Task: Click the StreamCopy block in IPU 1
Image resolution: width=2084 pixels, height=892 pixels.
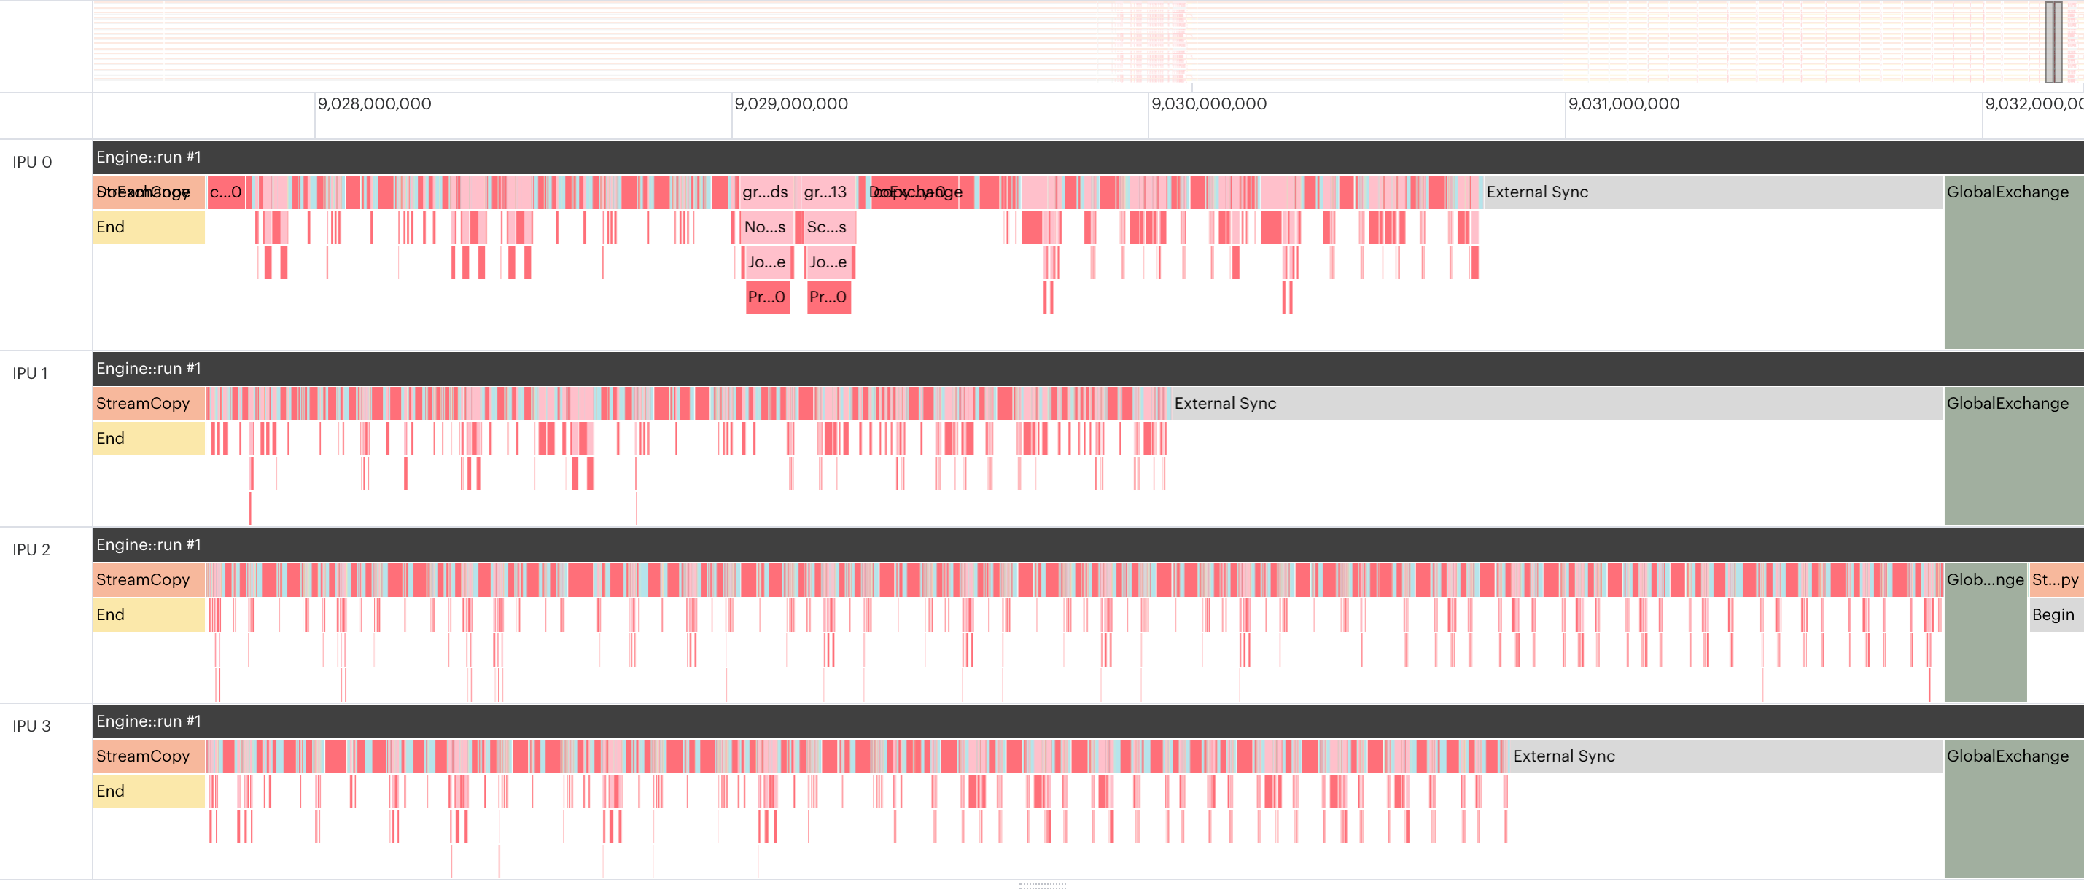Action: pyautogui.click(x=149, y=404)
